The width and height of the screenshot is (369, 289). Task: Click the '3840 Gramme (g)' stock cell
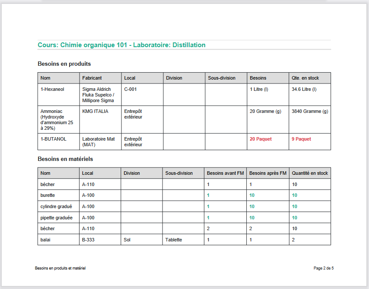pyautogui.click(x=309, y=112)
